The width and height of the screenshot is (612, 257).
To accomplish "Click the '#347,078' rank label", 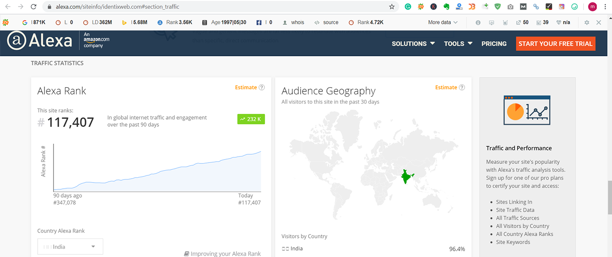I will (x=65, y=202).
